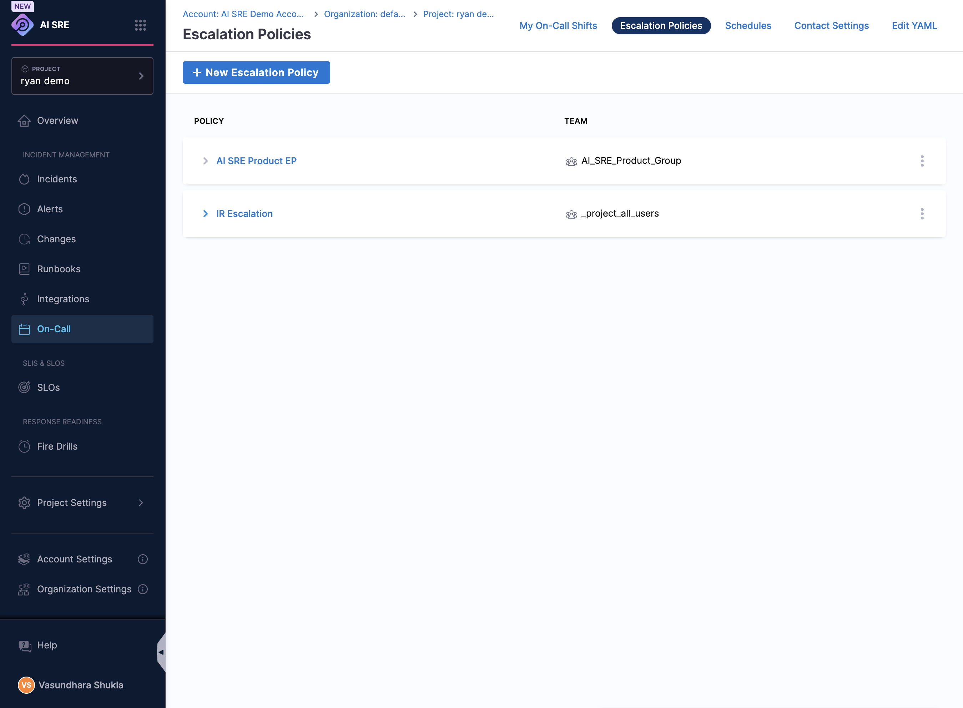The width and height of the screenshot is (963, 708).
Task: Create a New Escalation Policy
Action: (x=256, y=72)
